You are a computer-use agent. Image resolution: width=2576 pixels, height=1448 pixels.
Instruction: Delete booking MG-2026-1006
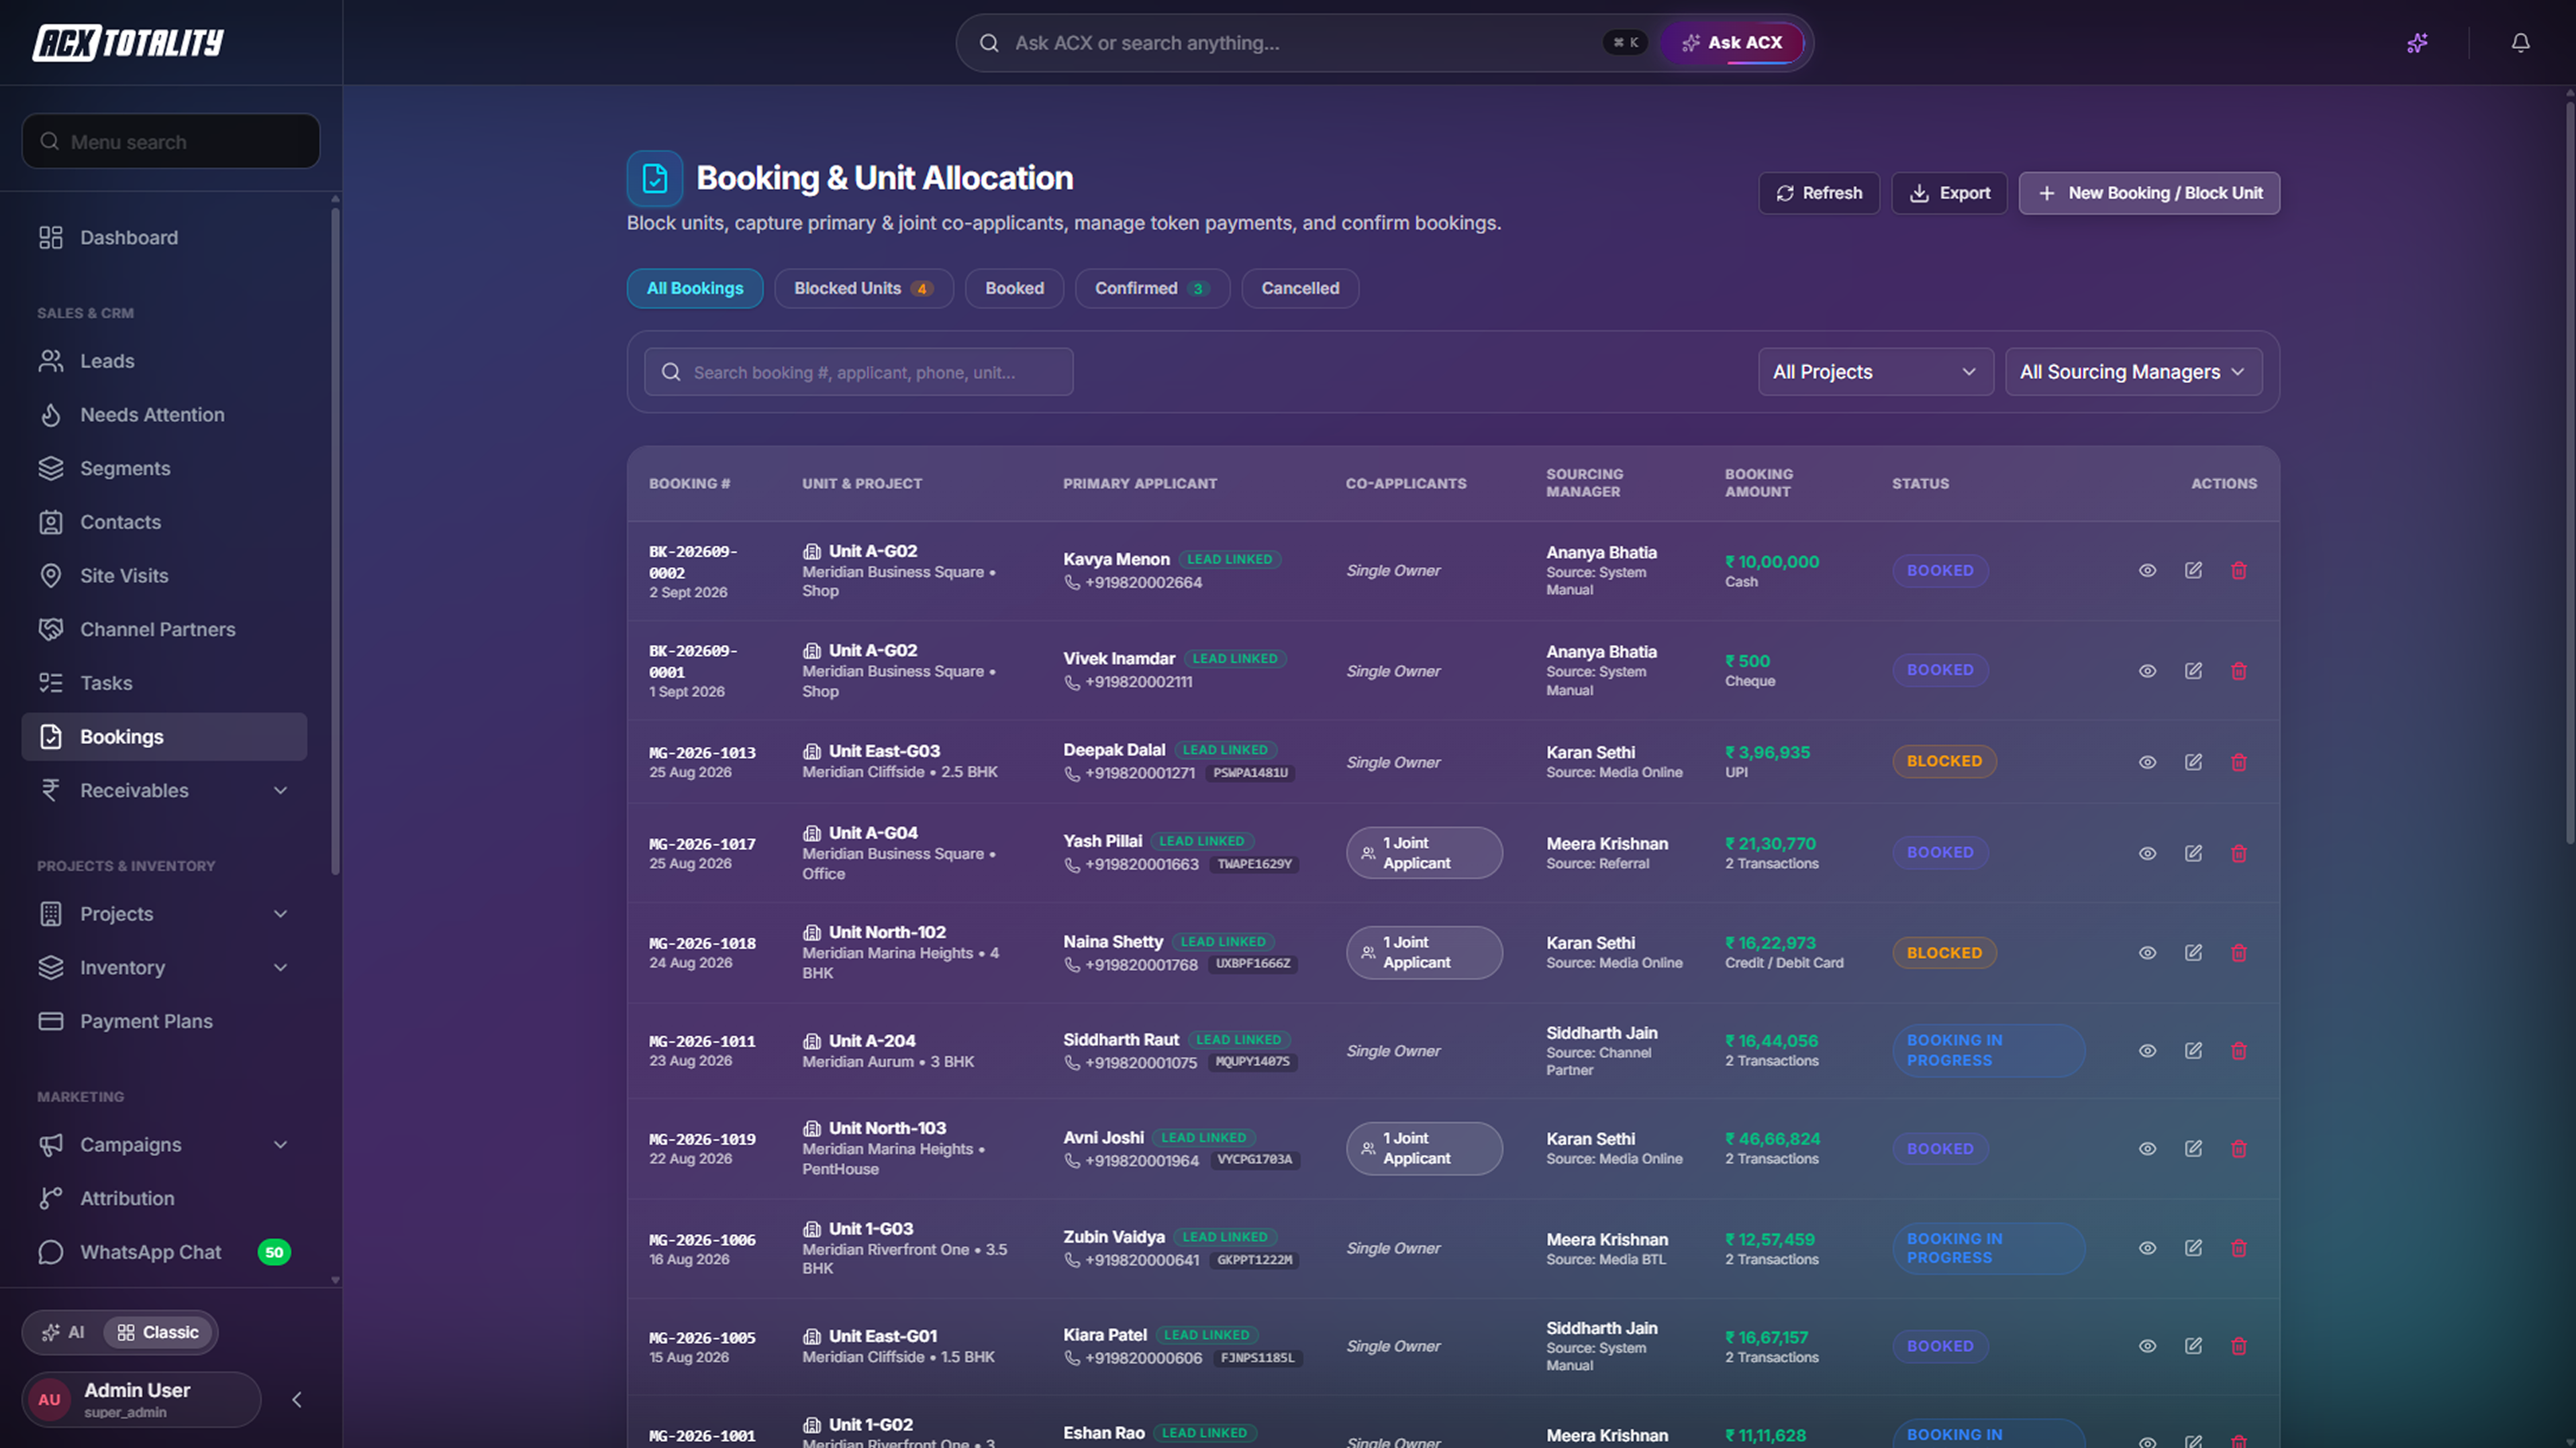(x=2239, y=1248)
